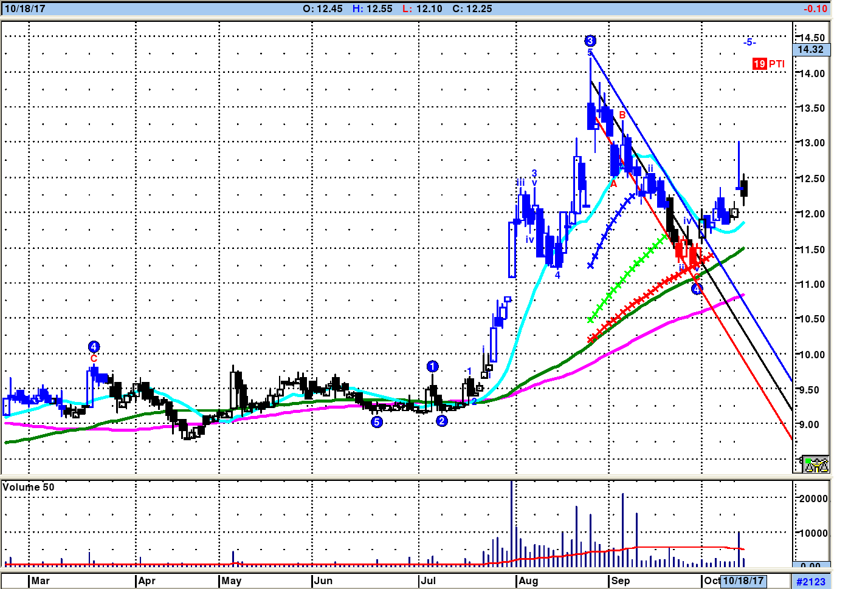Select the red B wave label

coord(622,115)
